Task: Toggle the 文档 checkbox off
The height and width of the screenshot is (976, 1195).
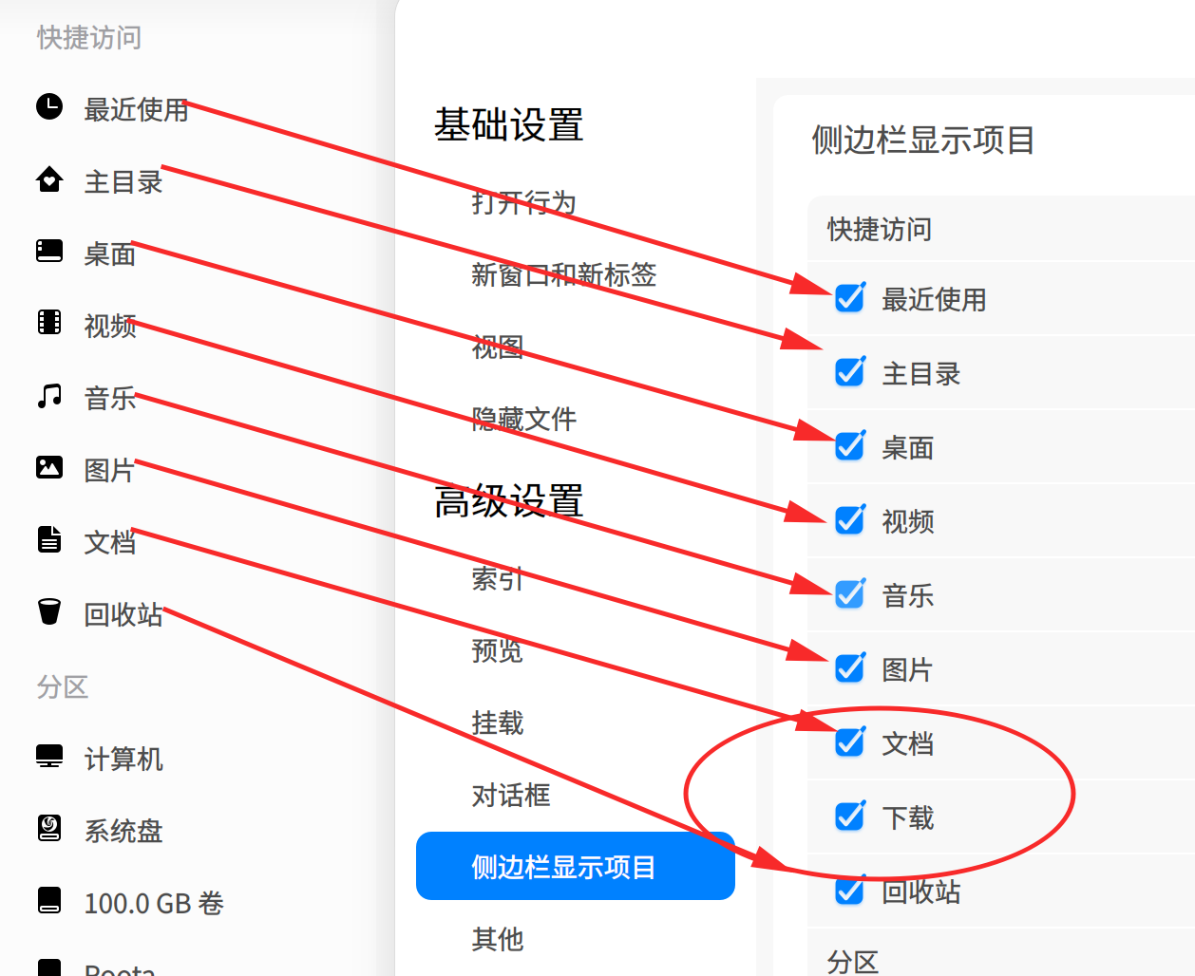Action: (848, 742)
